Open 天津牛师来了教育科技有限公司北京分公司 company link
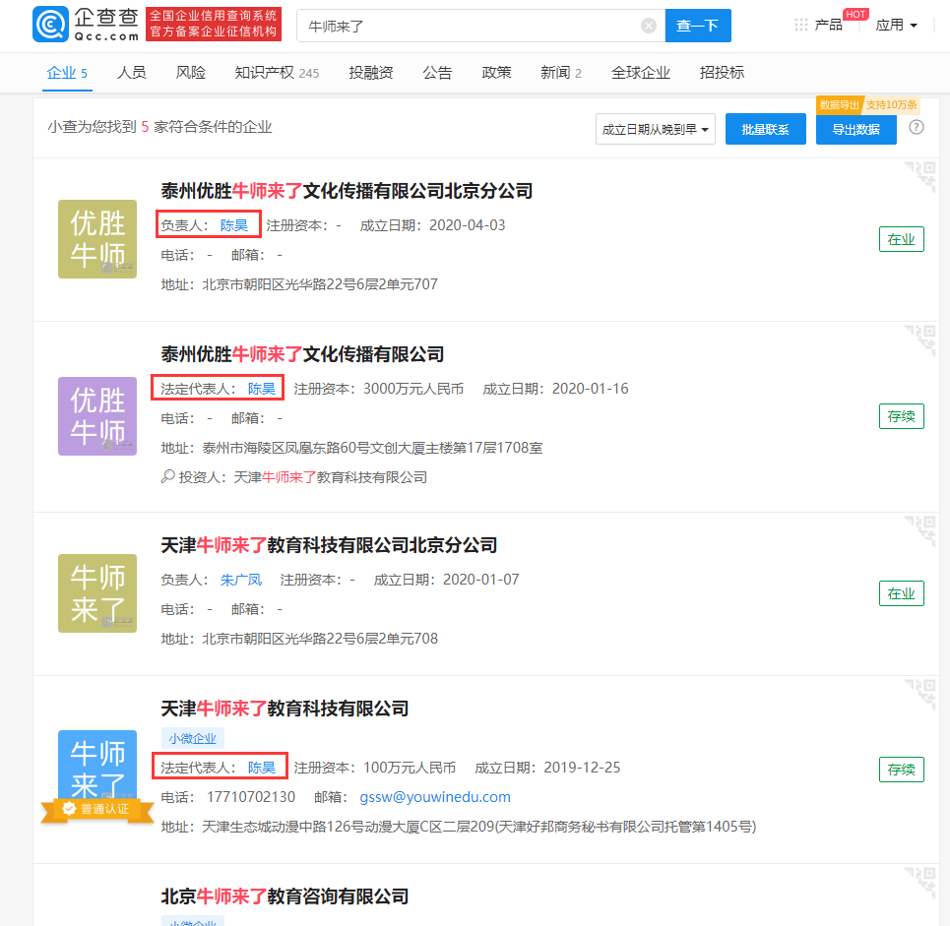Viewport: 950px width, 926px height. point(329,545)
